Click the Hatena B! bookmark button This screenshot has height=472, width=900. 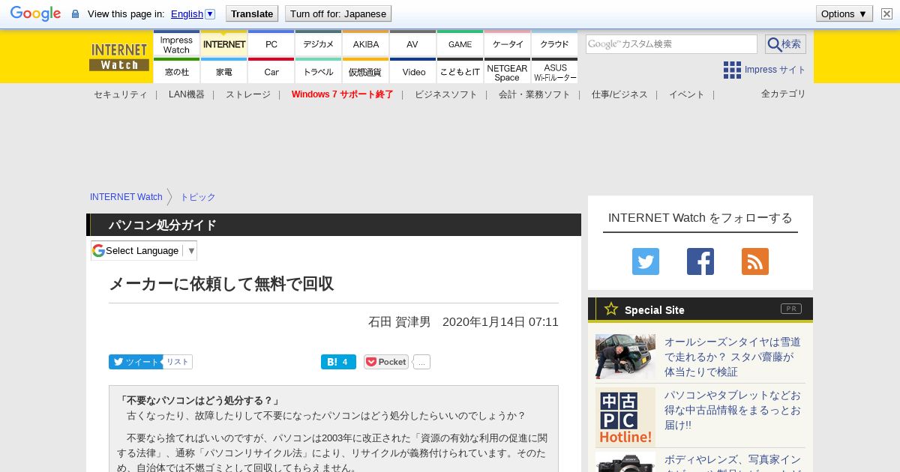click(338, 362)
